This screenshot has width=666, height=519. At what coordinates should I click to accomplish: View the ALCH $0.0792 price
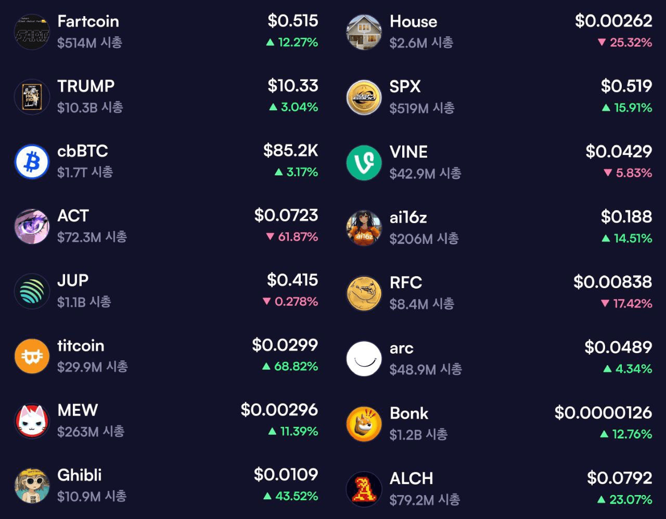click(619, 478)
